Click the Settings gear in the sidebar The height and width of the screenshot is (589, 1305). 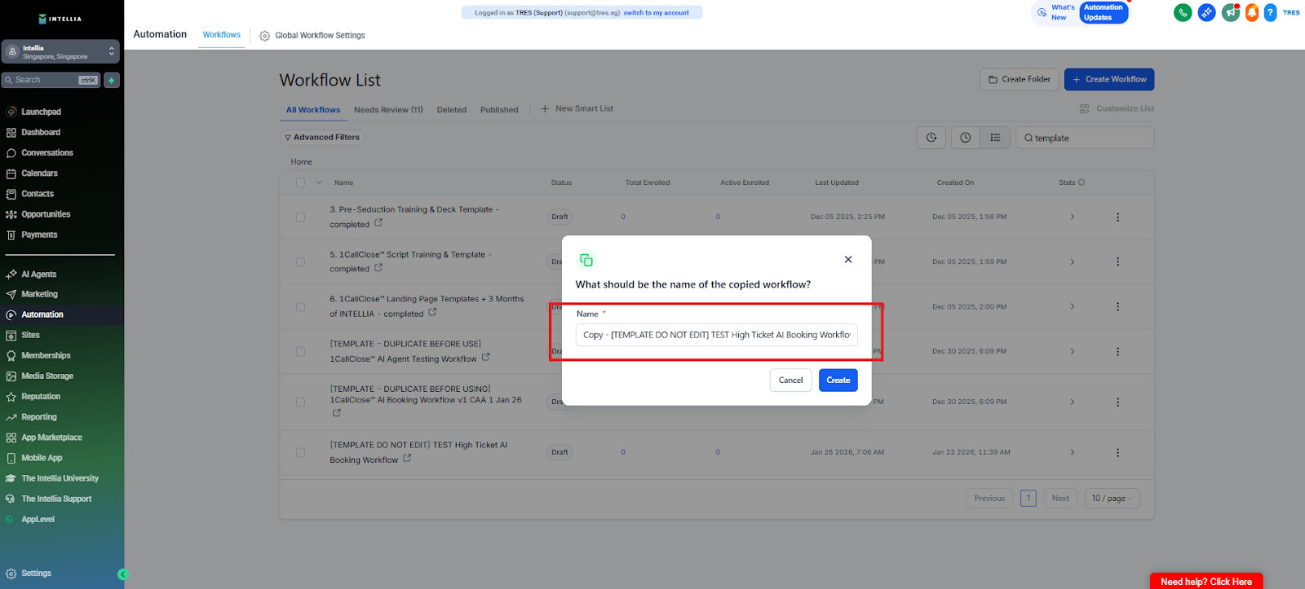(11, 574)
